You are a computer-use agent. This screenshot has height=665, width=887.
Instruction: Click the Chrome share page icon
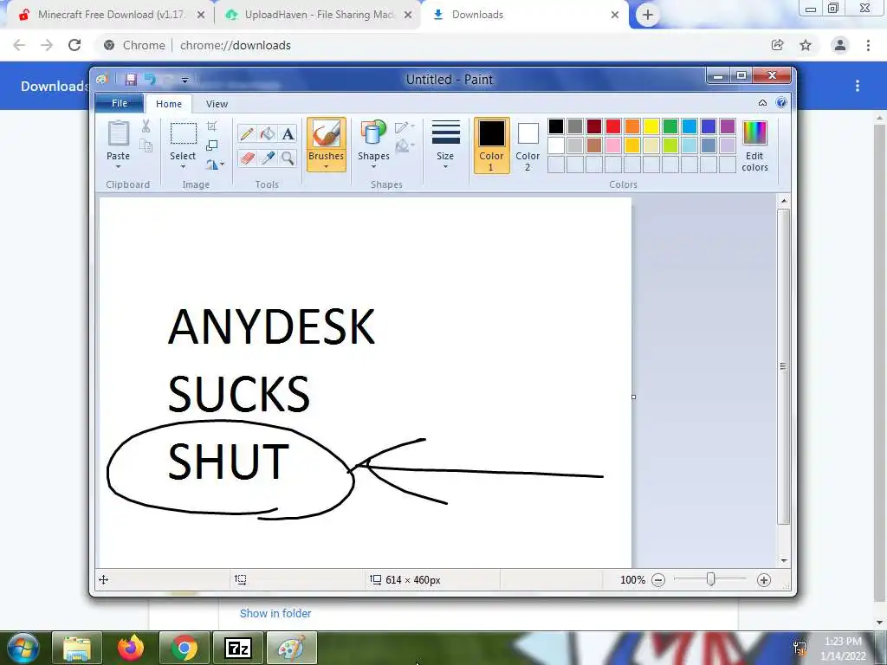778,45
